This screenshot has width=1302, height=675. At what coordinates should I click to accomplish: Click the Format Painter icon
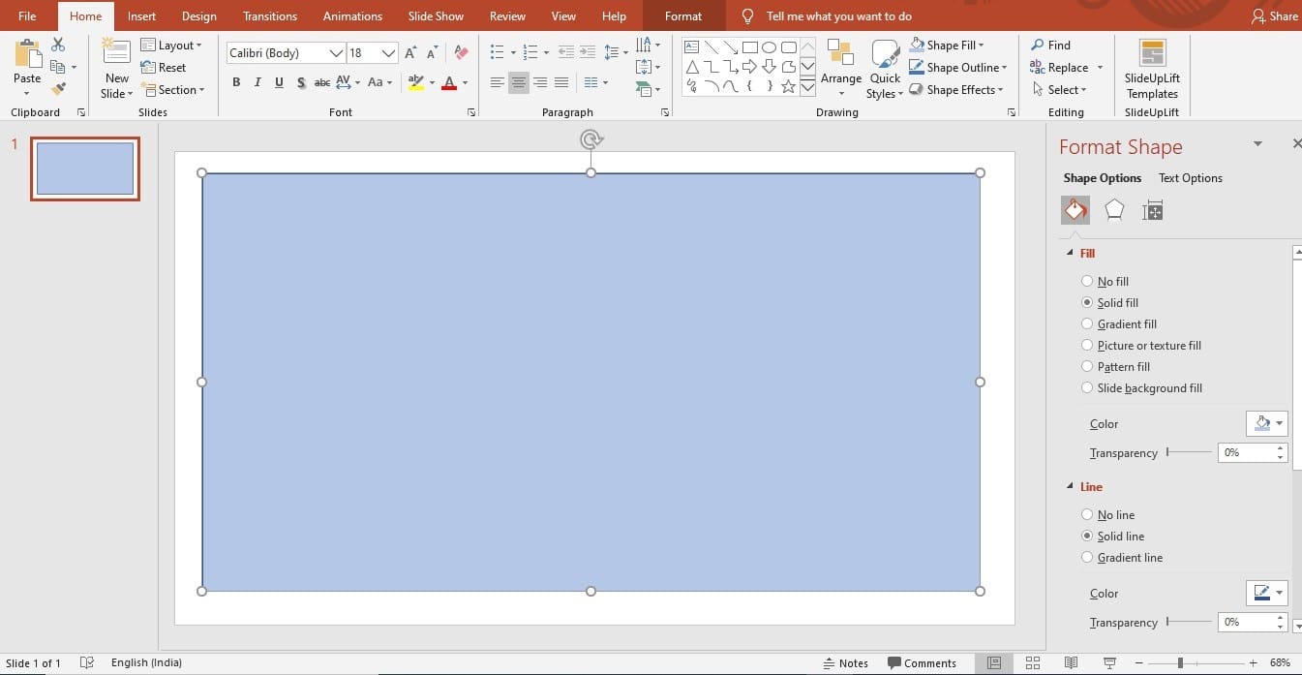click(x=58, y=89)
